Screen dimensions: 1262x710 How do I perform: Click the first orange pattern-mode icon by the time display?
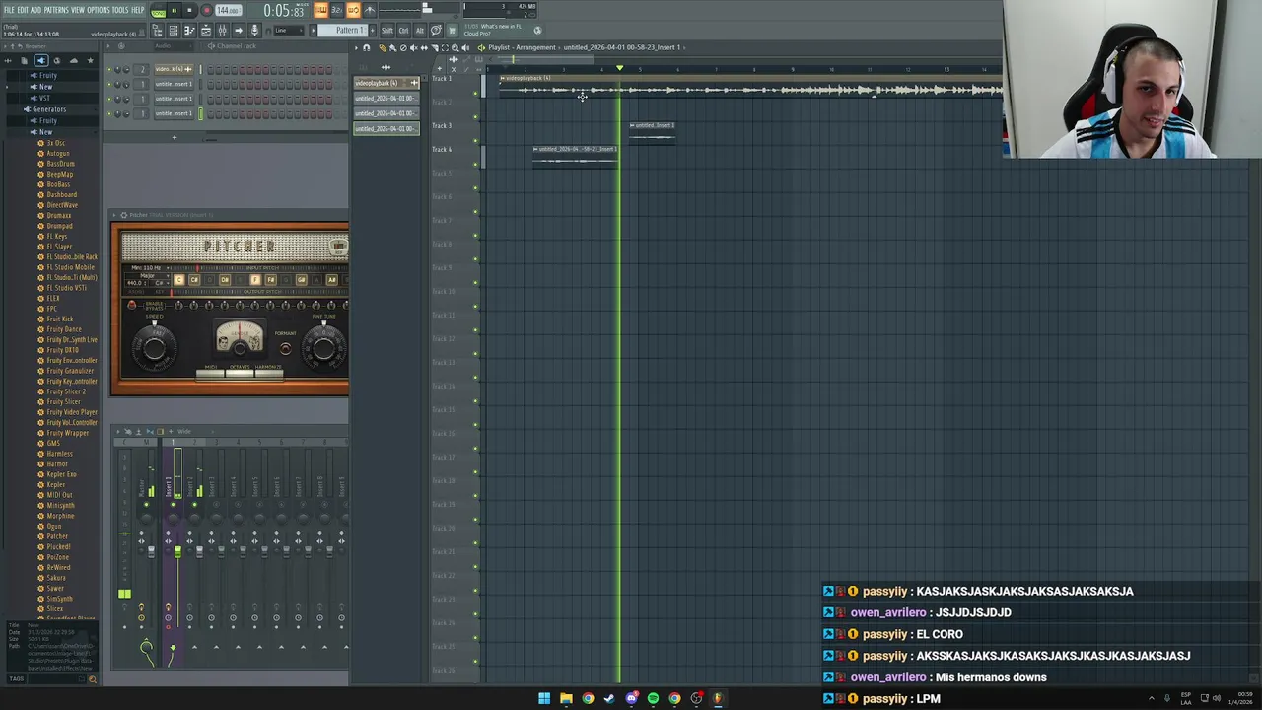pos(320,11)
